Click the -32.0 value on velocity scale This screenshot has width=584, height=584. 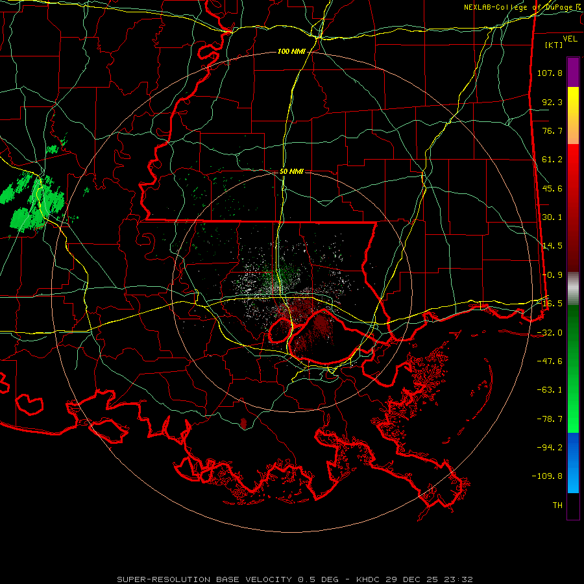[x=550, y=333]
